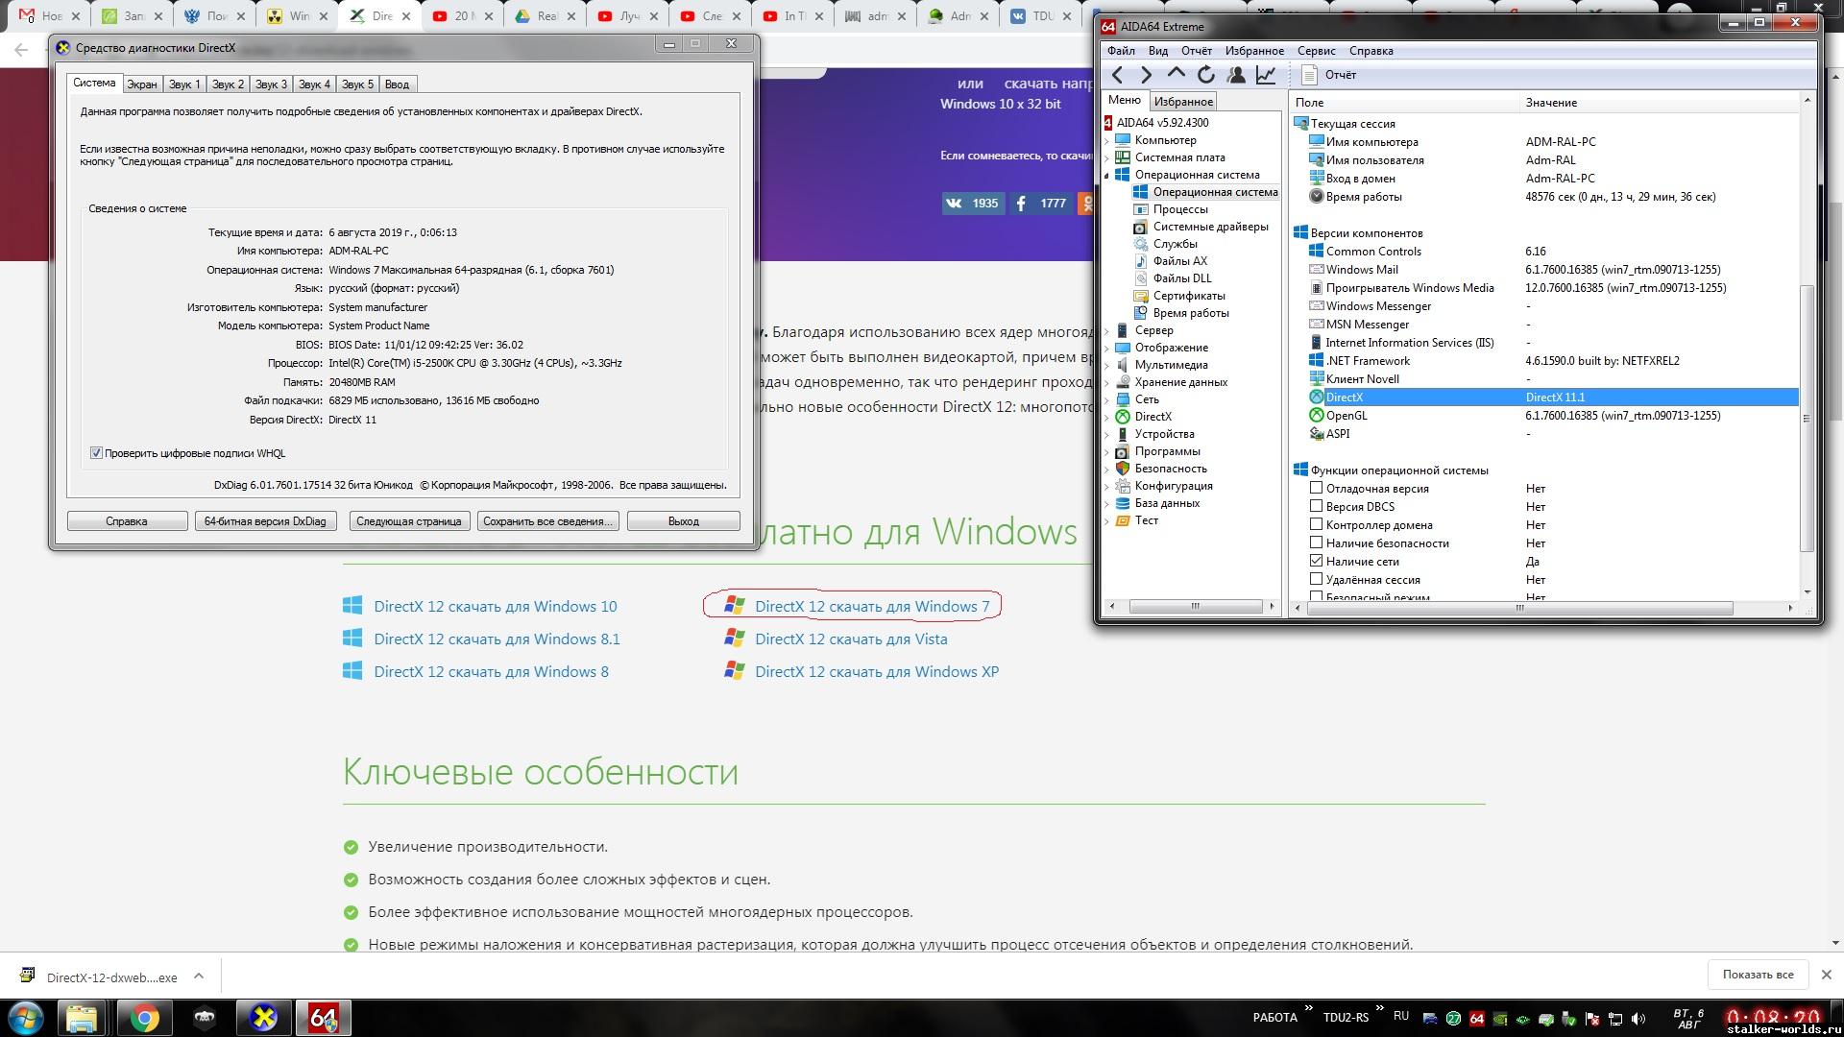1844x1037 pixels.
Task: Click Следующая страница button
Action: point(409,521)
